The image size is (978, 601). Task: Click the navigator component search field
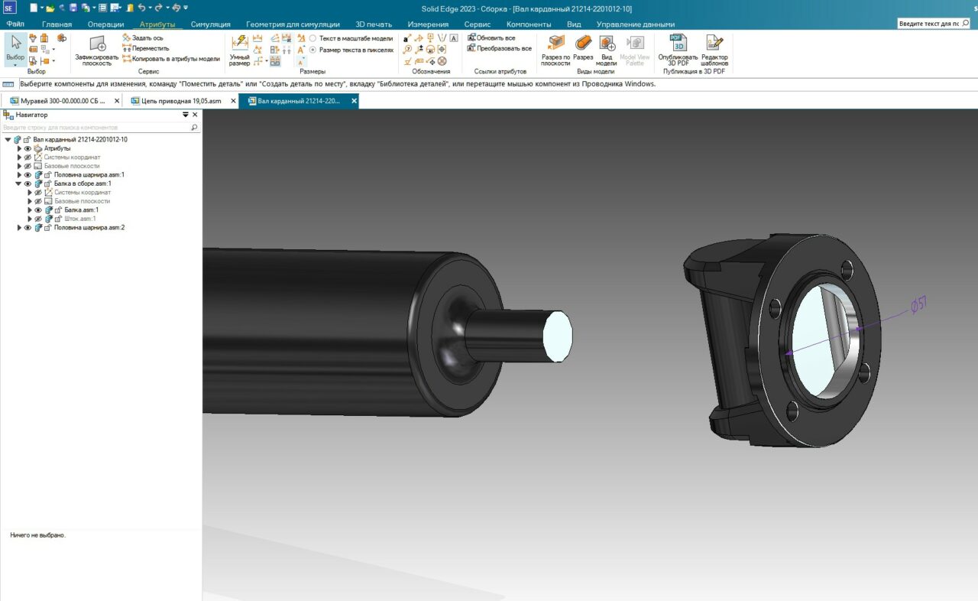[96, 128]
